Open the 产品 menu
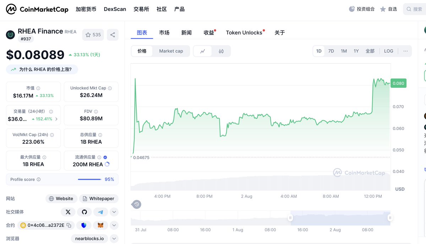The height and width of the screenshot is (244, 426). pos(179,9)
